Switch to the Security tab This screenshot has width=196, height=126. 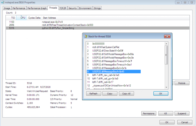coord(72,8)
